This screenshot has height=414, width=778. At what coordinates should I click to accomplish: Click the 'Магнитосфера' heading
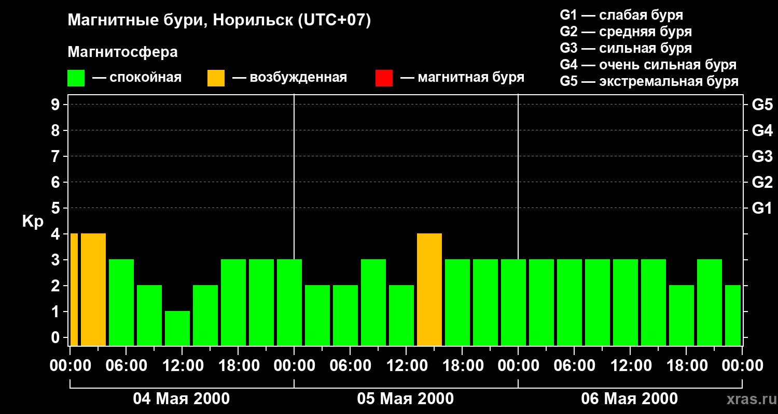pos(123,52)
